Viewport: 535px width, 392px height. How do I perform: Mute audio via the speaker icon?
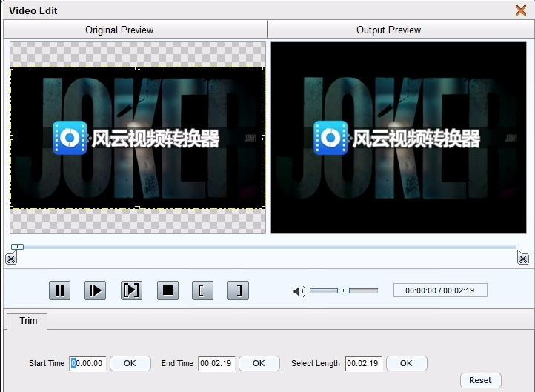[x=299, y=291]
